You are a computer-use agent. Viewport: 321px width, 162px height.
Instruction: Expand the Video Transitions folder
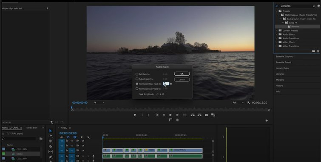coord(276,46)
